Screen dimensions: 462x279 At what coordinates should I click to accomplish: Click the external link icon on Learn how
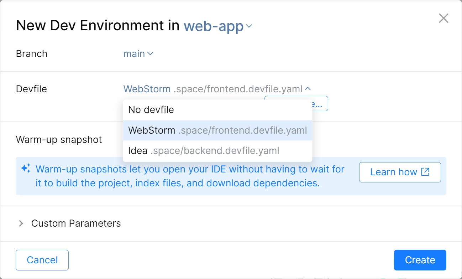point(425,172)
